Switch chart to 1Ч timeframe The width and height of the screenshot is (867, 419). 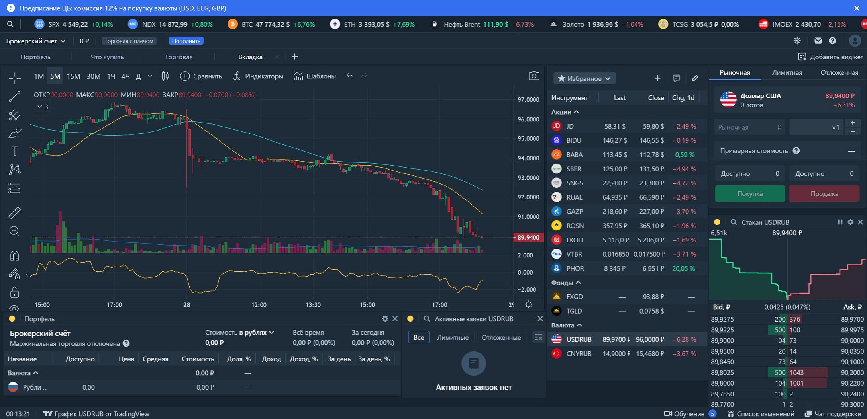111,76
